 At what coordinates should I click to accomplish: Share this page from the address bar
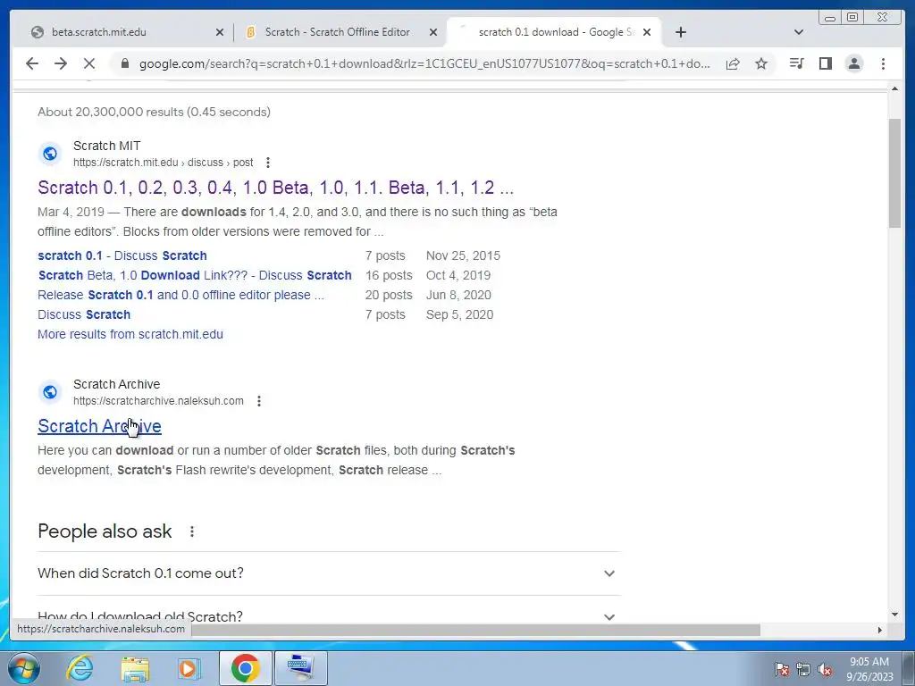(x=733, y=63)
